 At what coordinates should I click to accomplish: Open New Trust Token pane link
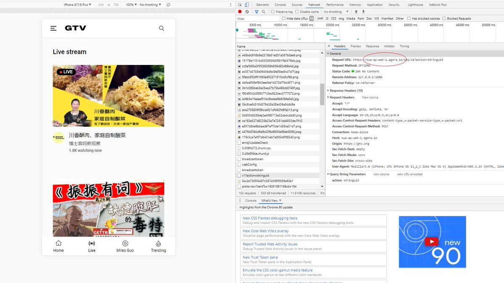click(x=260, y=257)
